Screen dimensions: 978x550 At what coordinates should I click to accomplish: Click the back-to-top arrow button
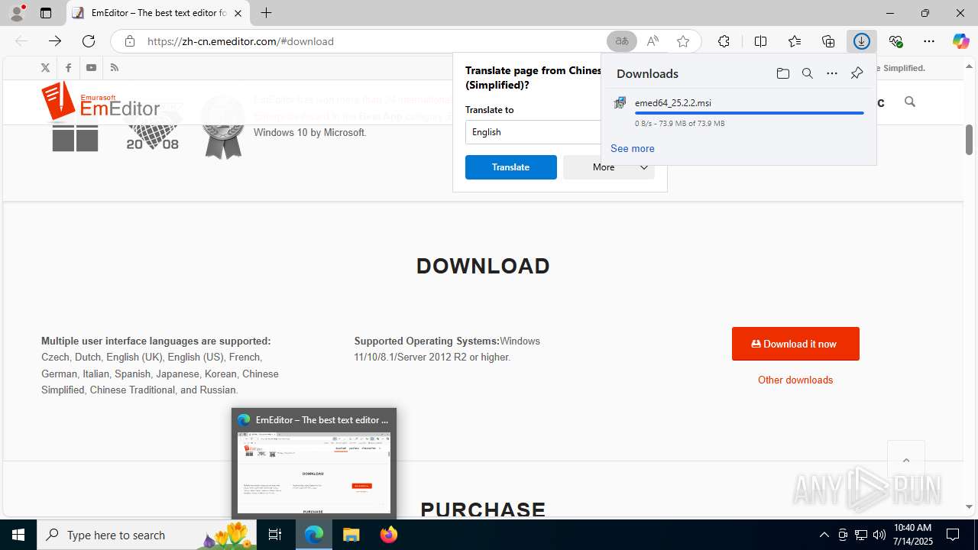[x=906, y=460]
